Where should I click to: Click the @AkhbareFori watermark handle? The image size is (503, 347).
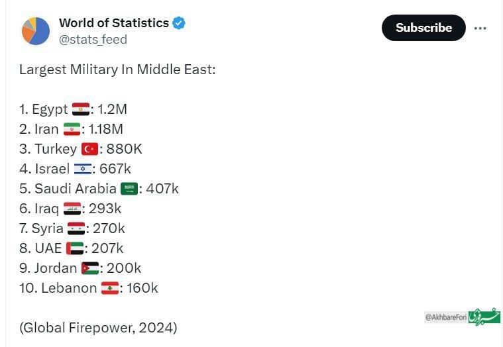coord(446,317)
